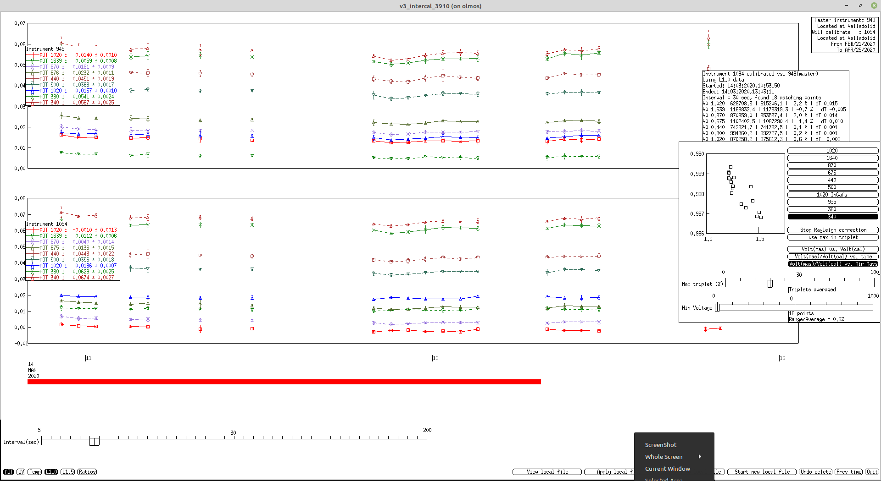Screen dimensions: 881x481
Task: Click the 13 hour marker on time axis
Action: tap(782, 358)
